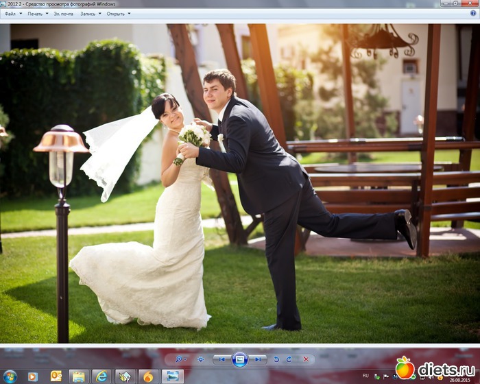
Task: Open the file explorer folder taskbar icon
Action: (78, 376)
